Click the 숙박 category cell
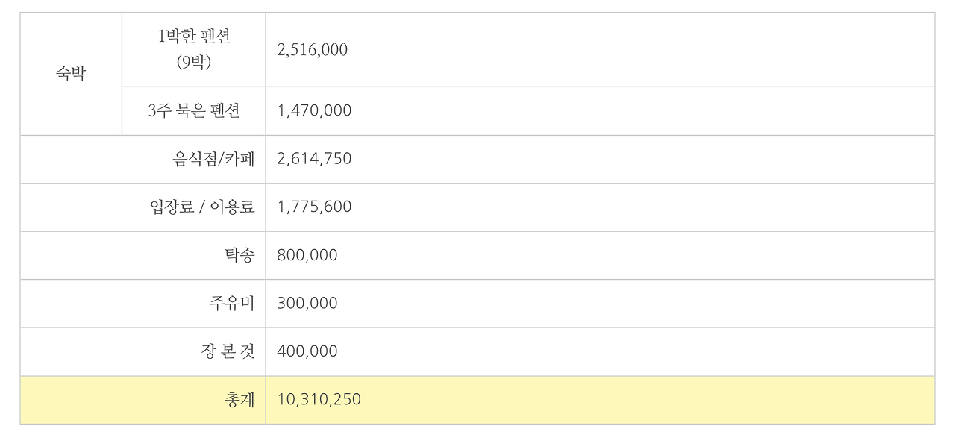The image size is (955, 435). 71,74
